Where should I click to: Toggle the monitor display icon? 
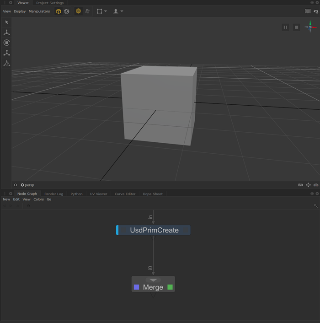[308, 11]
